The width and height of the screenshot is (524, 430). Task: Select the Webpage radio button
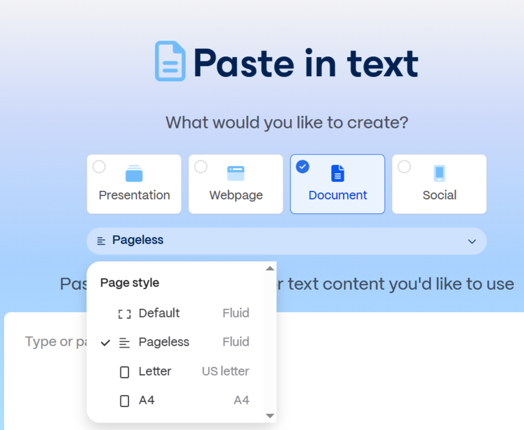click(x=201, y=166)
